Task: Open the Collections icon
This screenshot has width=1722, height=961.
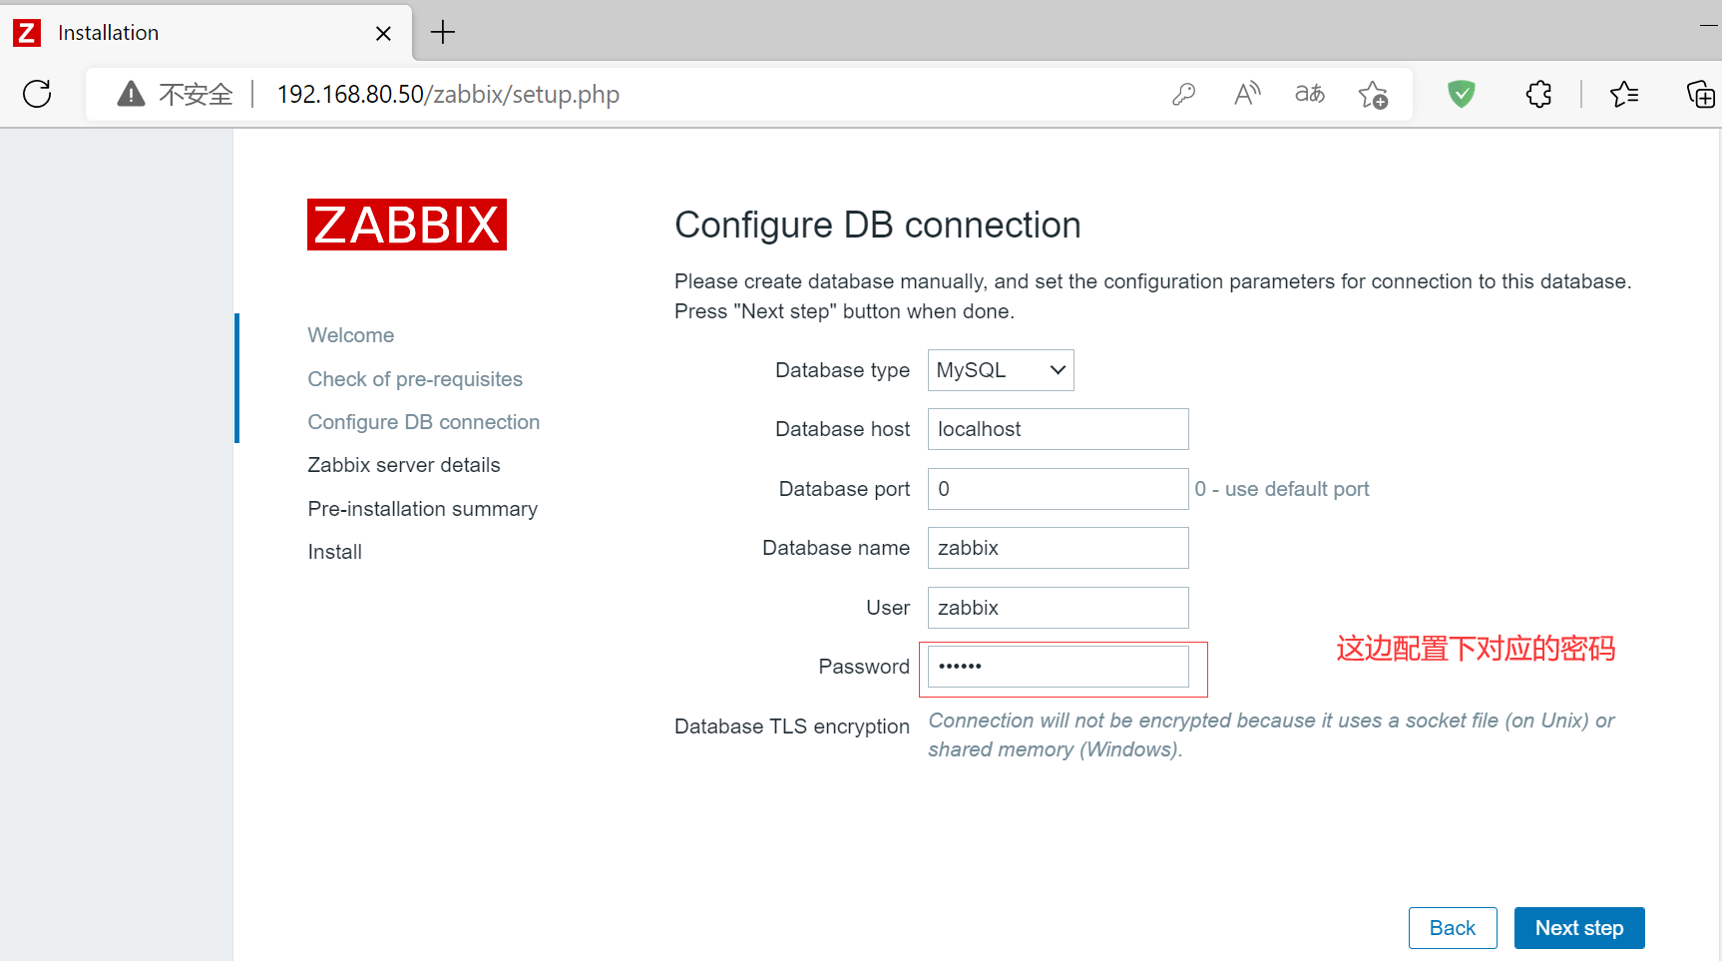Action: 1700,94
